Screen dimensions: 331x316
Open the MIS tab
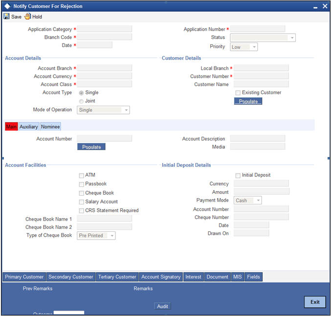(x=238, y=277)
